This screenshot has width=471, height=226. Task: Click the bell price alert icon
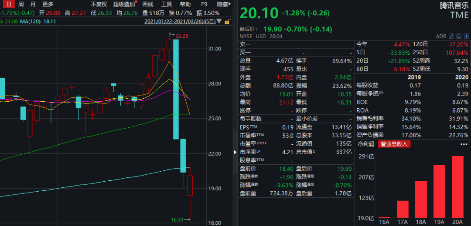459,36
